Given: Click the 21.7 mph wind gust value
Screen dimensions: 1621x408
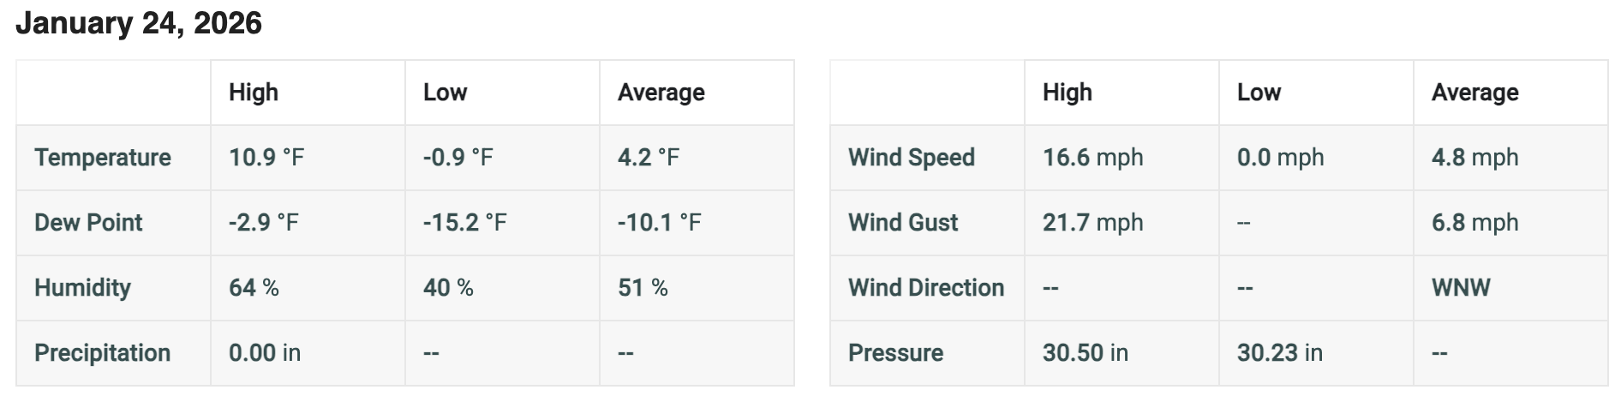Looking at the screenshot, I should pos(1093,223).
